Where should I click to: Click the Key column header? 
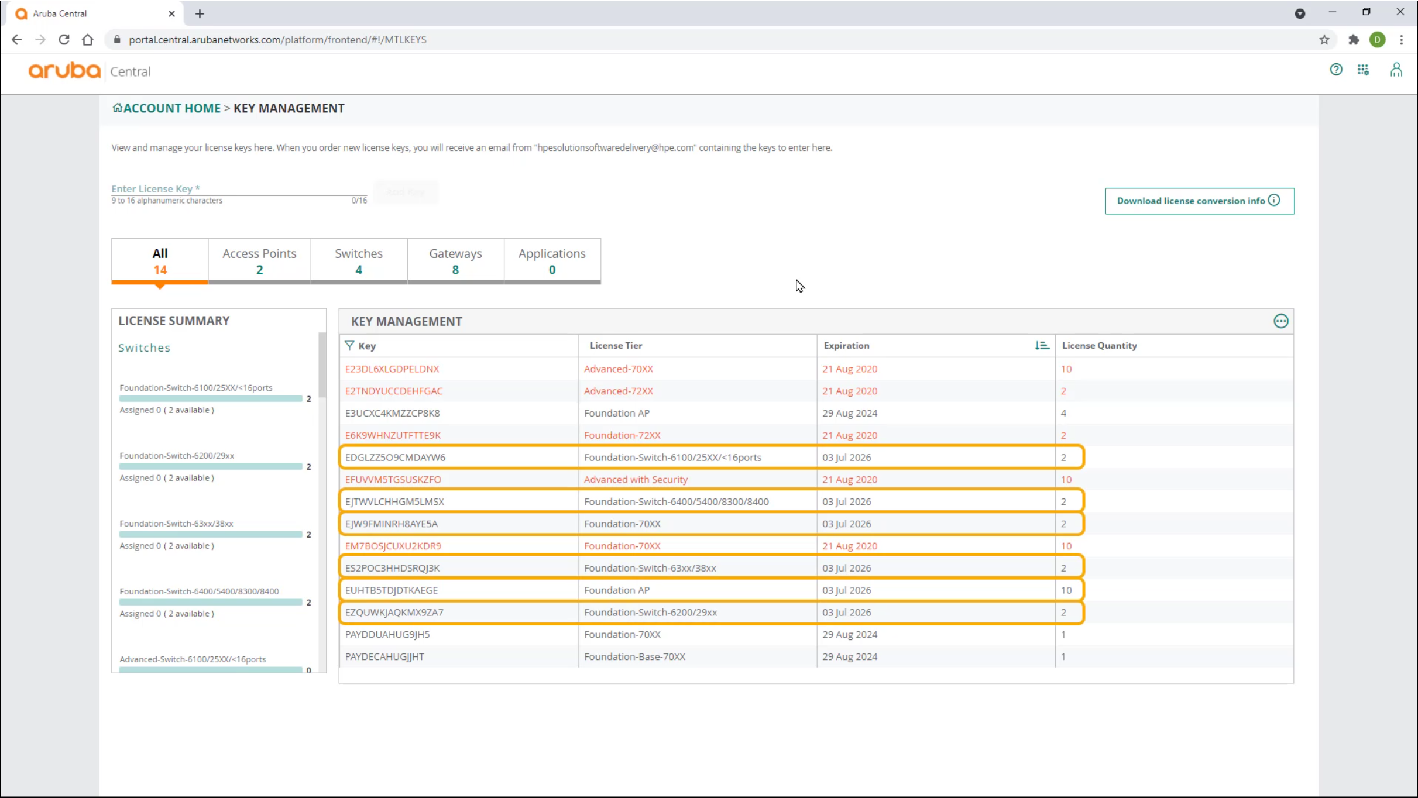[367, 346]
